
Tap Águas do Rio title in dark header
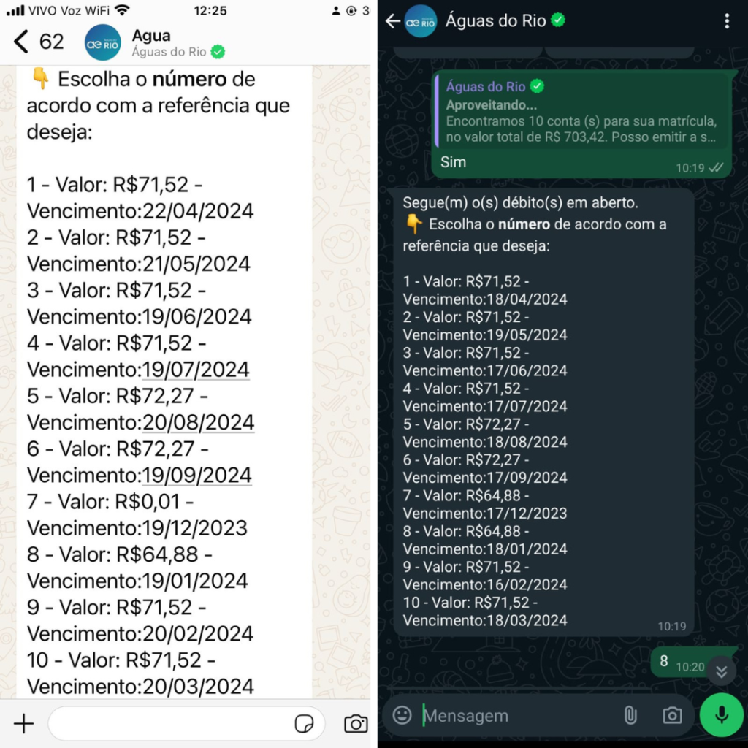coord(496,21)
